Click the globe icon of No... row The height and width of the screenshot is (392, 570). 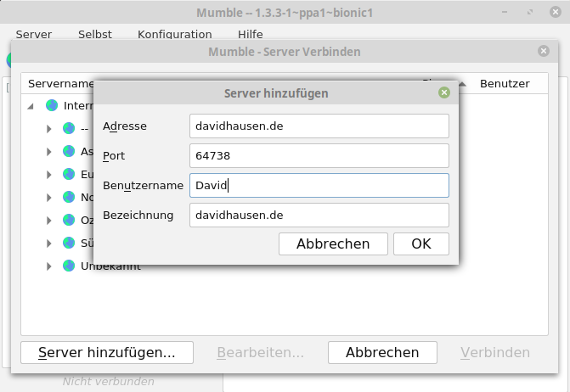[x=69, y=197]
